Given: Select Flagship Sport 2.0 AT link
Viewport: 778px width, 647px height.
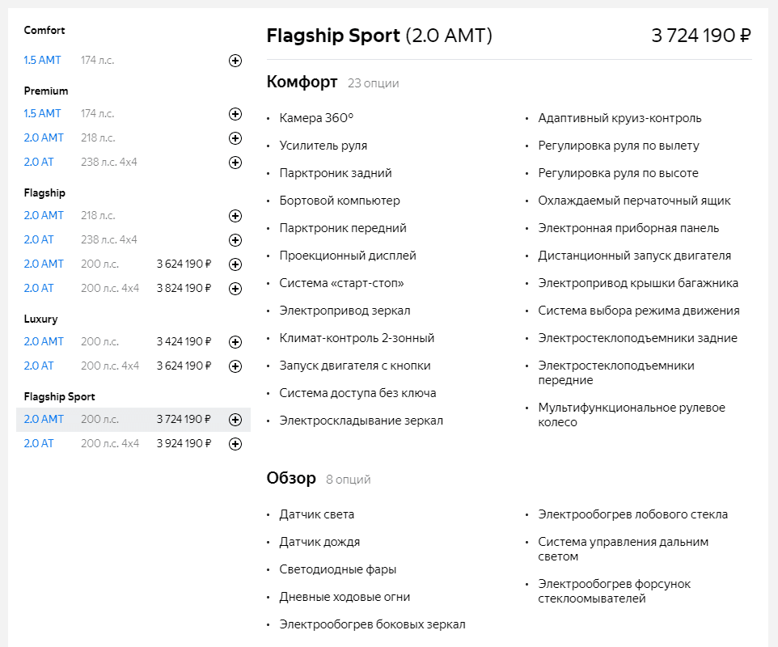Looking at the screenshot, I should coord(39,443).
